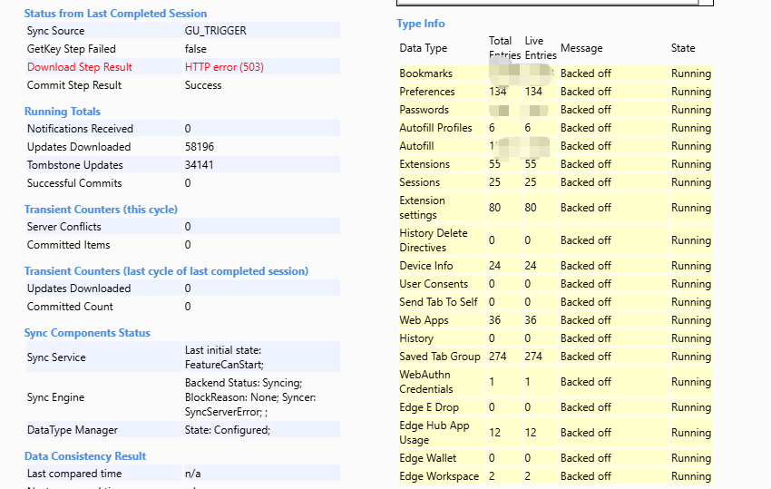Click the 'DataType Manager' label
The image size is (771, 489).
73,430
